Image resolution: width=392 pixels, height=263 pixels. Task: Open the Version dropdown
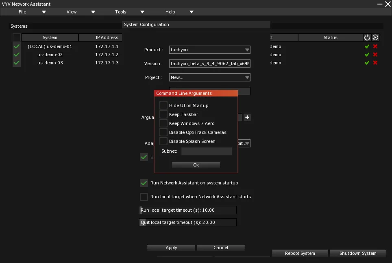coord(209,64)
